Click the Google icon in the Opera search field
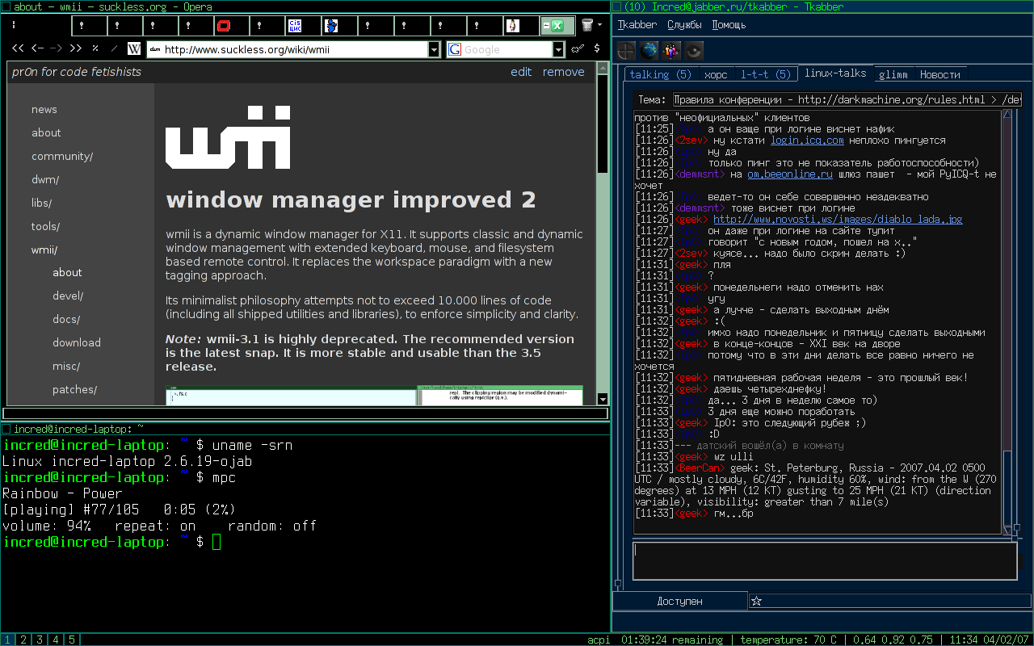The width and height of the screenshot is (1034, 646). coord(455,49)
